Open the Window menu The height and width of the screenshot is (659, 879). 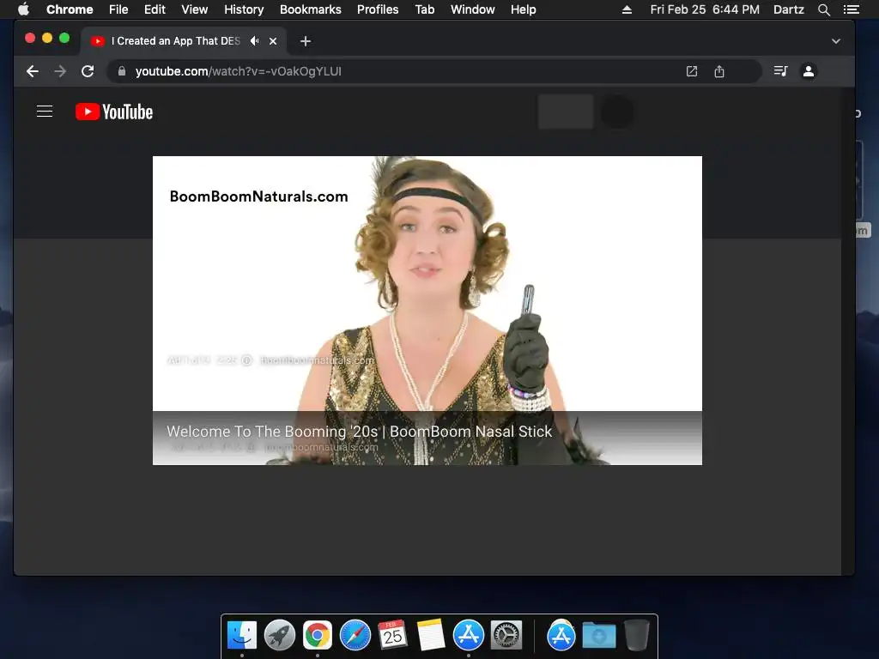[473, 9]
